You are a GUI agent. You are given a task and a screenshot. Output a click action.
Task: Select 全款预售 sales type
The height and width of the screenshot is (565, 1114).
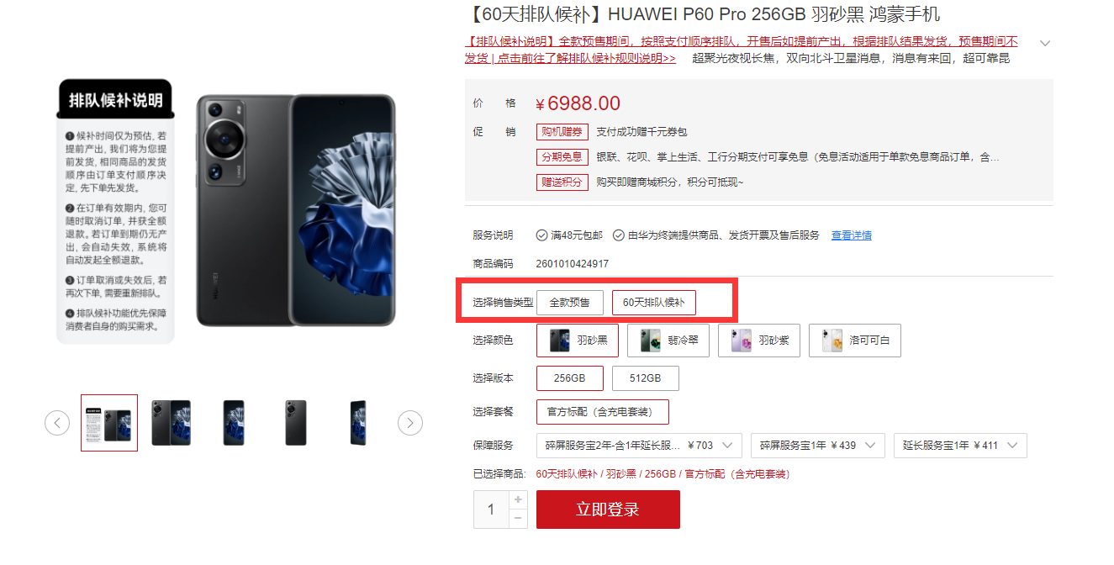coord(570,303)
